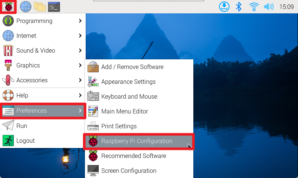Choose Logout from the main menu
This screenshot has width=298, height=178.
click(x=25, y=141)
